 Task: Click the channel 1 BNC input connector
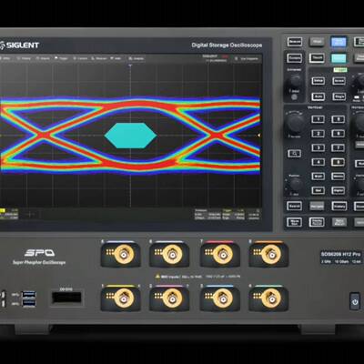(x=124, y=298)
